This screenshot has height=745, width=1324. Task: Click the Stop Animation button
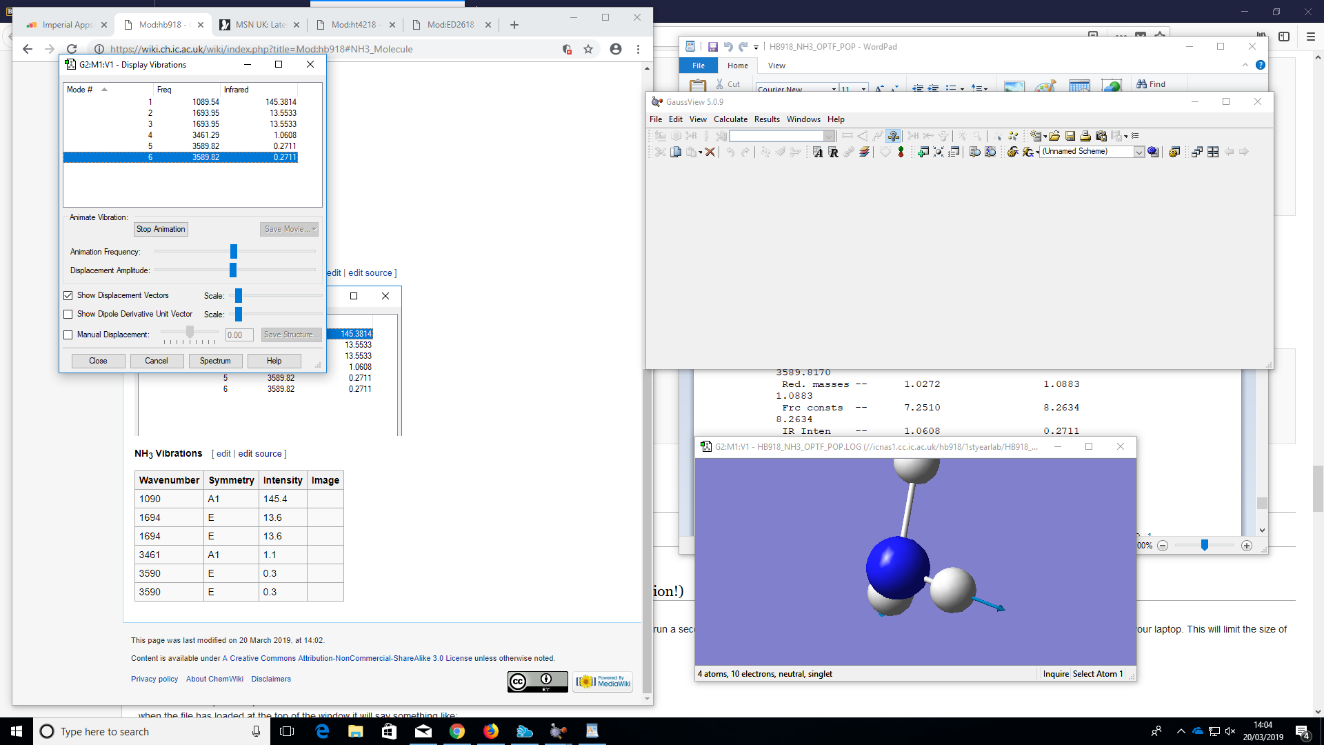coord(161,229)
